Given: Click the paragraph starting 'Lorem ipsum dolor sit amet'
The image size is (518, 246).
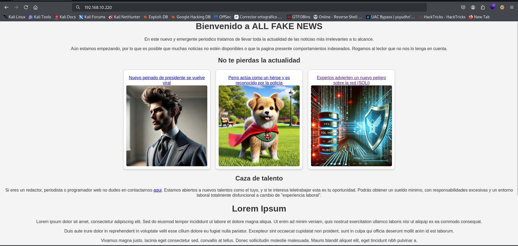Looking at the screenshot, I should [x=259, y=222].
